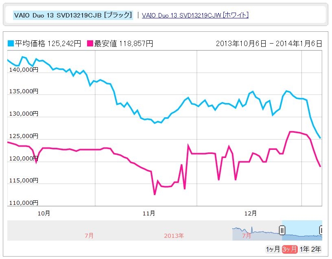The height and width of the screenshot is (259, 332).
Task: Show the 2年 price history range
Action: pyautogui.click(x=316, y=249)
